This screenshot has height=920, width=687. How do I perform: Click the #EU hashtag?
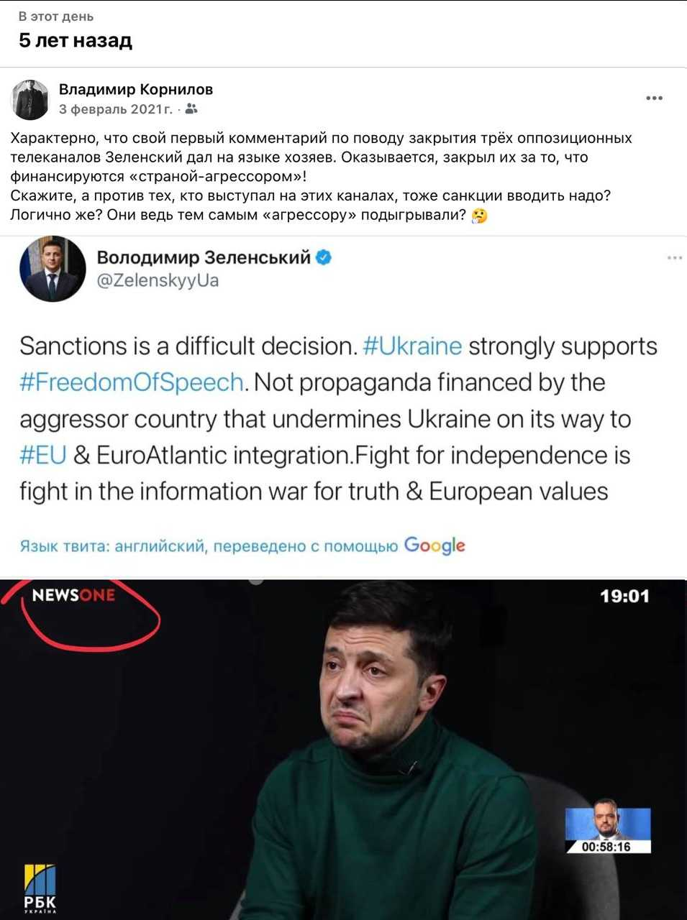pyautogui.click(x=43, y=455)
